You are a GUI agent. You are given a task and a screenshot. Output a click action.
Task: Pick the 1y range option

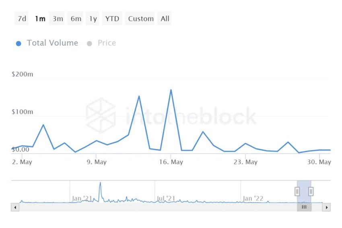pyautogui.click(x=93, y=18)
